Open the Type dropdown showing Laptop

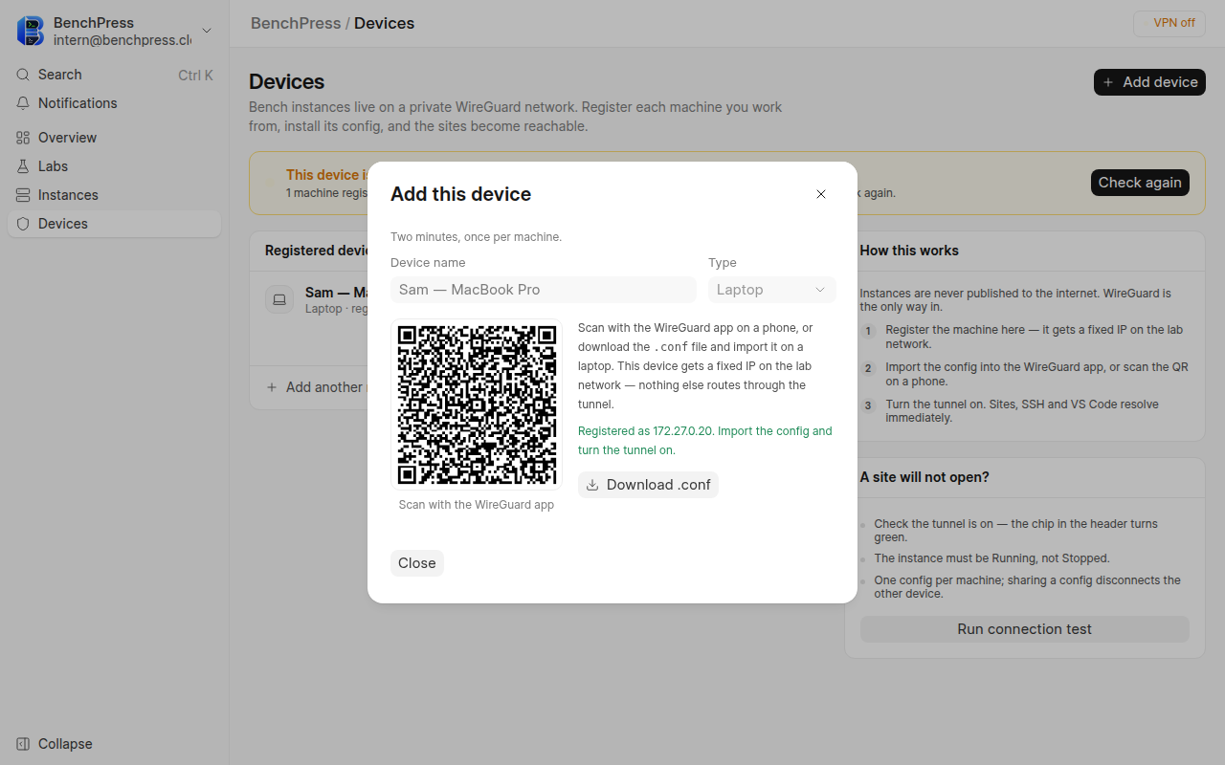tap(772, 290)
